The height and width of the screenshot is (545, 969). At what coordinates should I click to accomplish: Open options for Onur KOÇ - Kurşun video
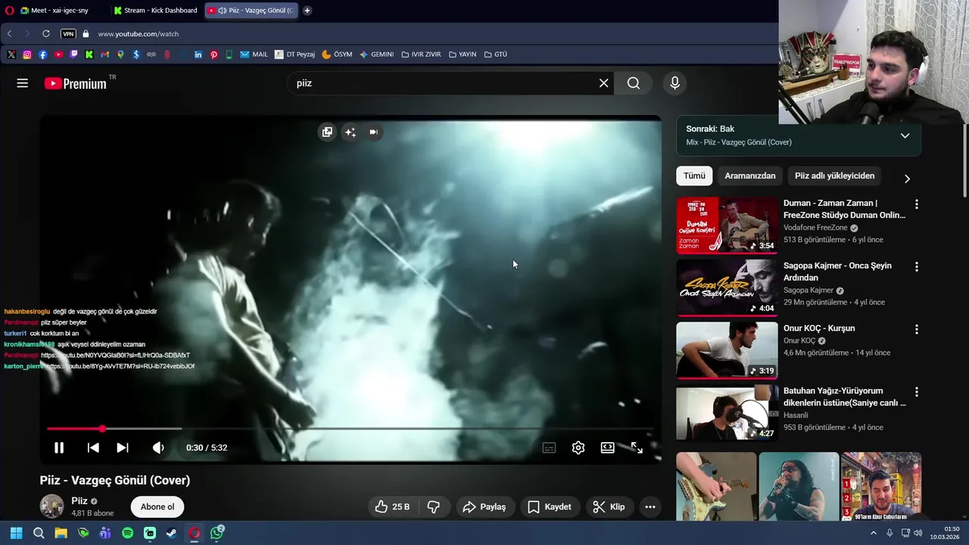pyautogui.click(x=916, y=329)
